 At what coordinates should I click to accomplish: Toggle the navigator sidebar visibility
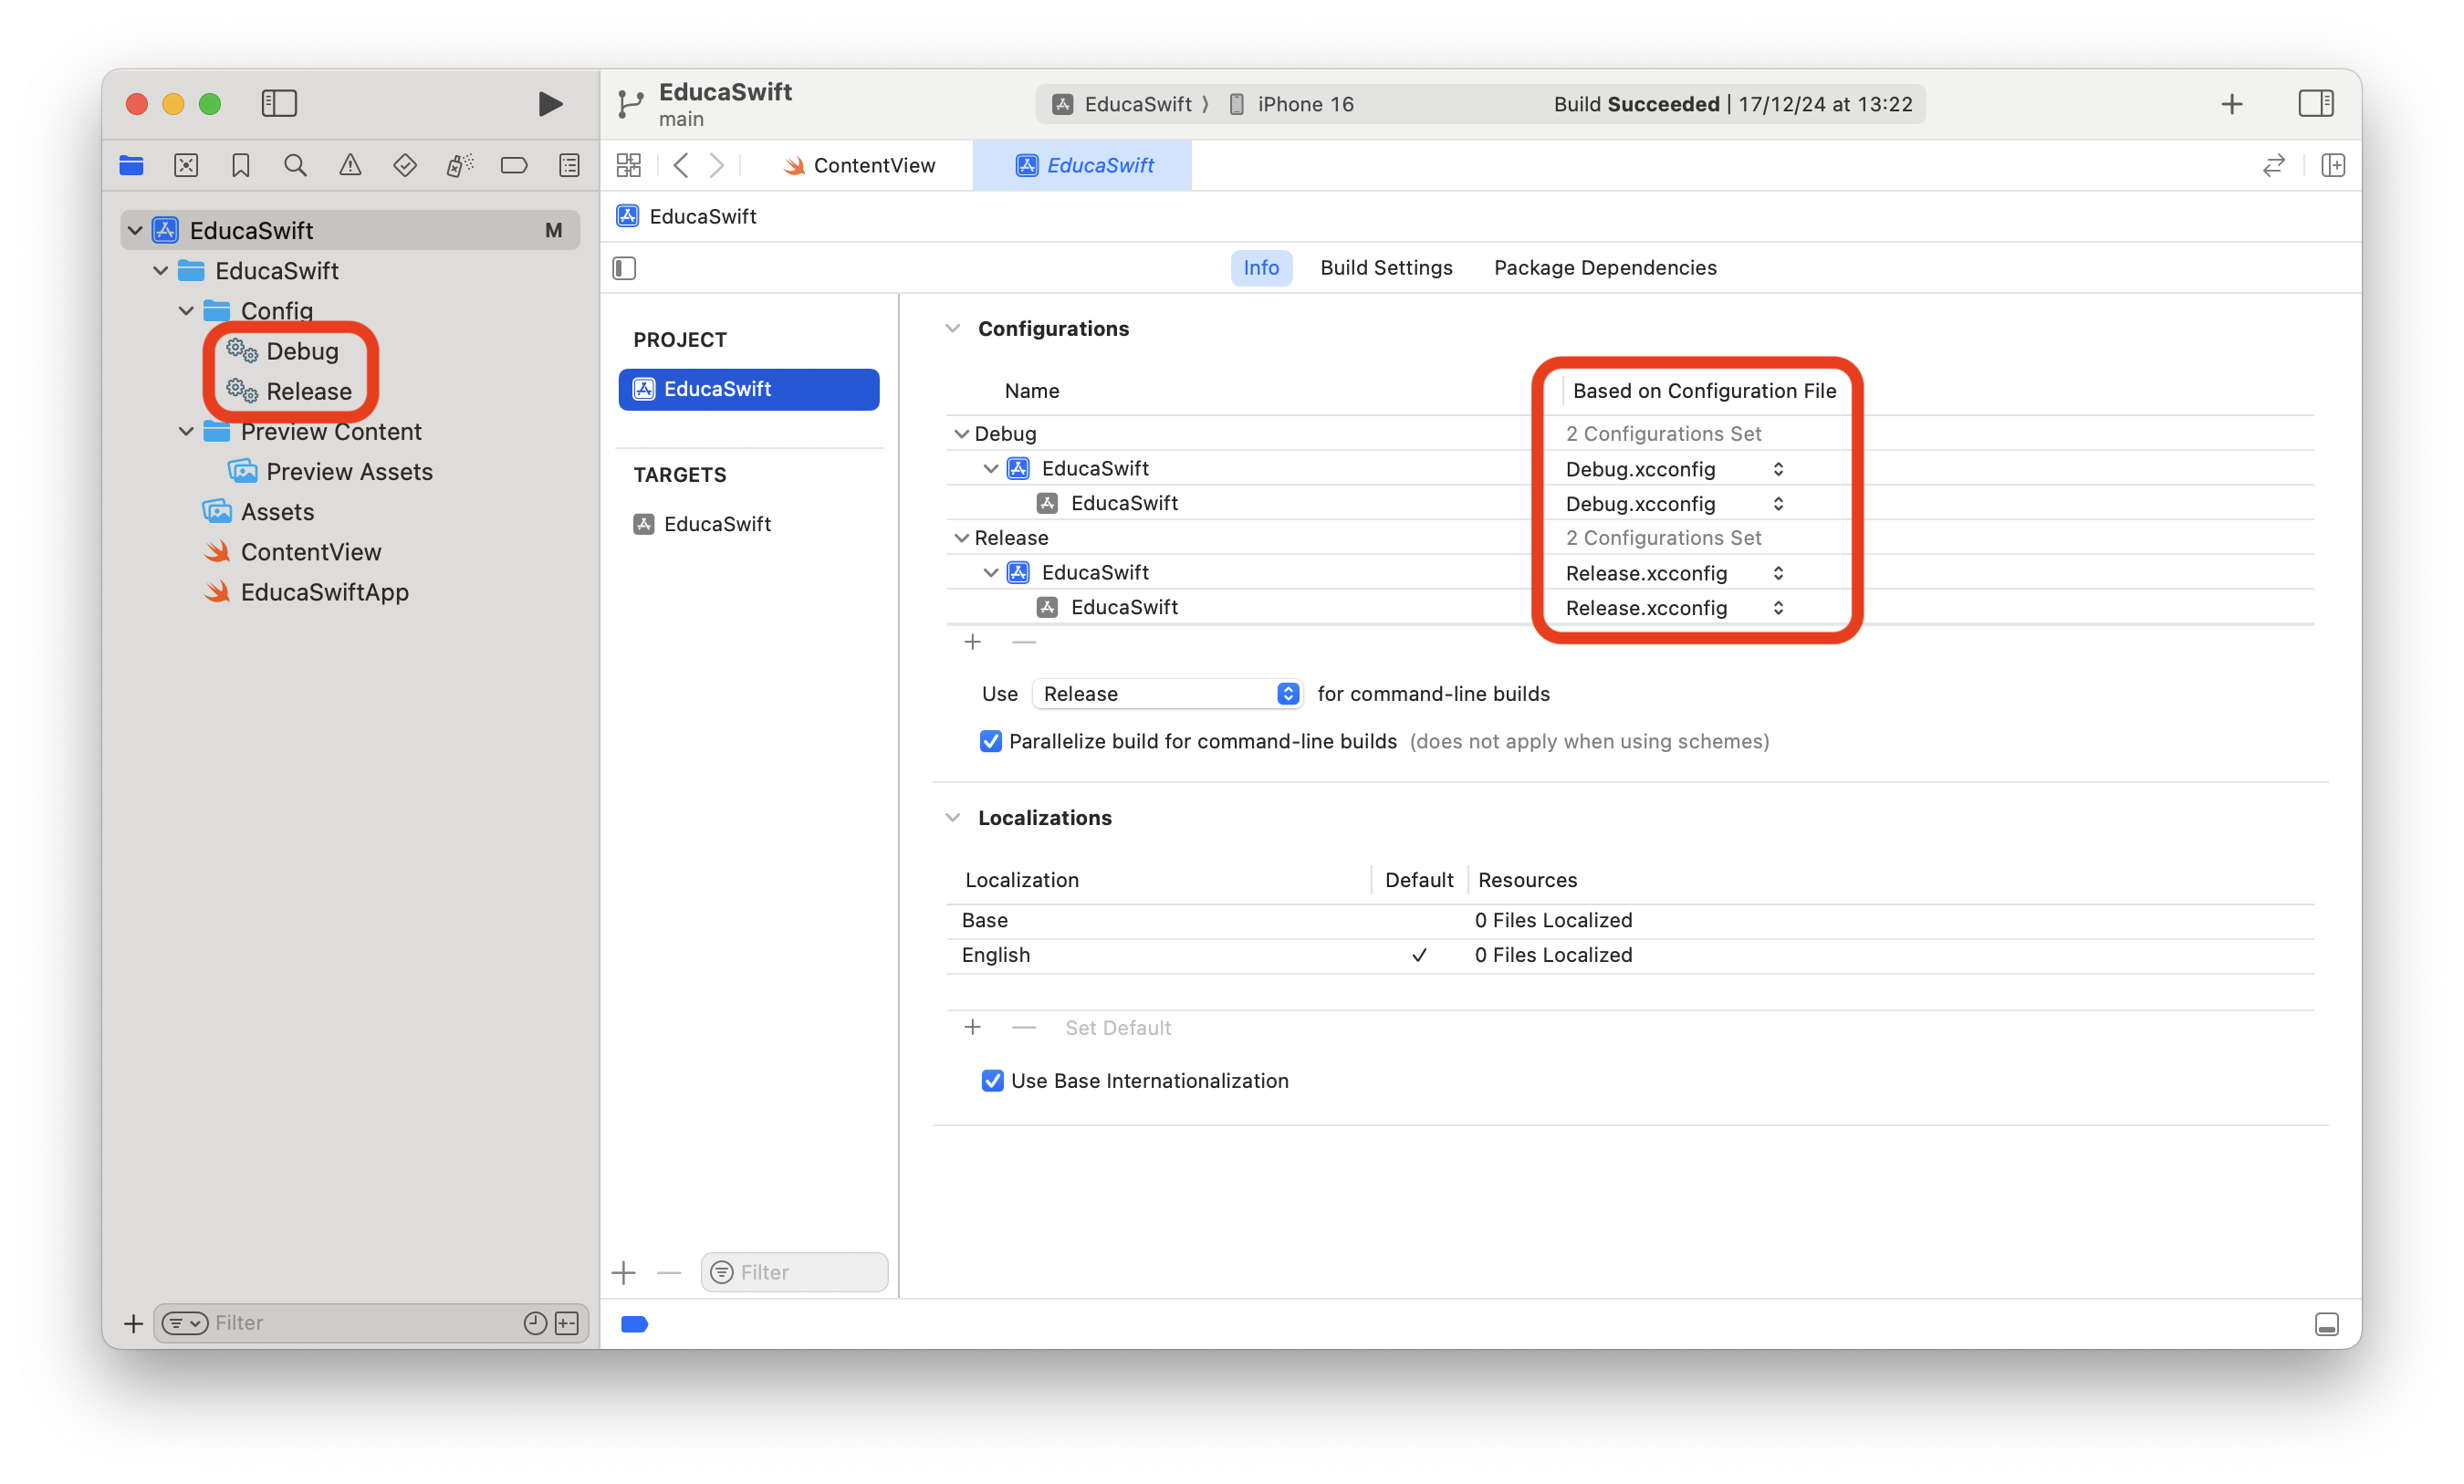coord(279,103)
